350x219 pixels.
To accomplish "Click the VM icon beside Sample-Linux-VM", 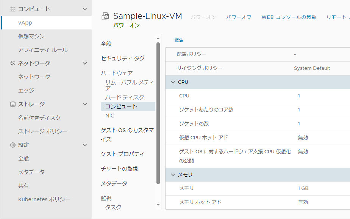I will coord(105,17).
